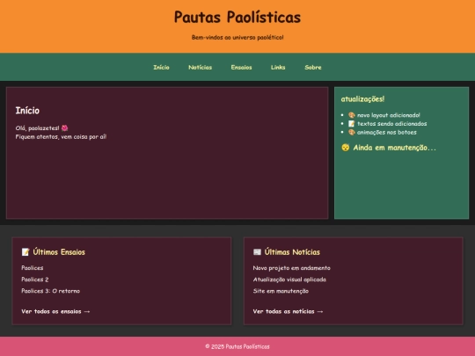Open the 'Paolices' essay link

click(33, 268)
